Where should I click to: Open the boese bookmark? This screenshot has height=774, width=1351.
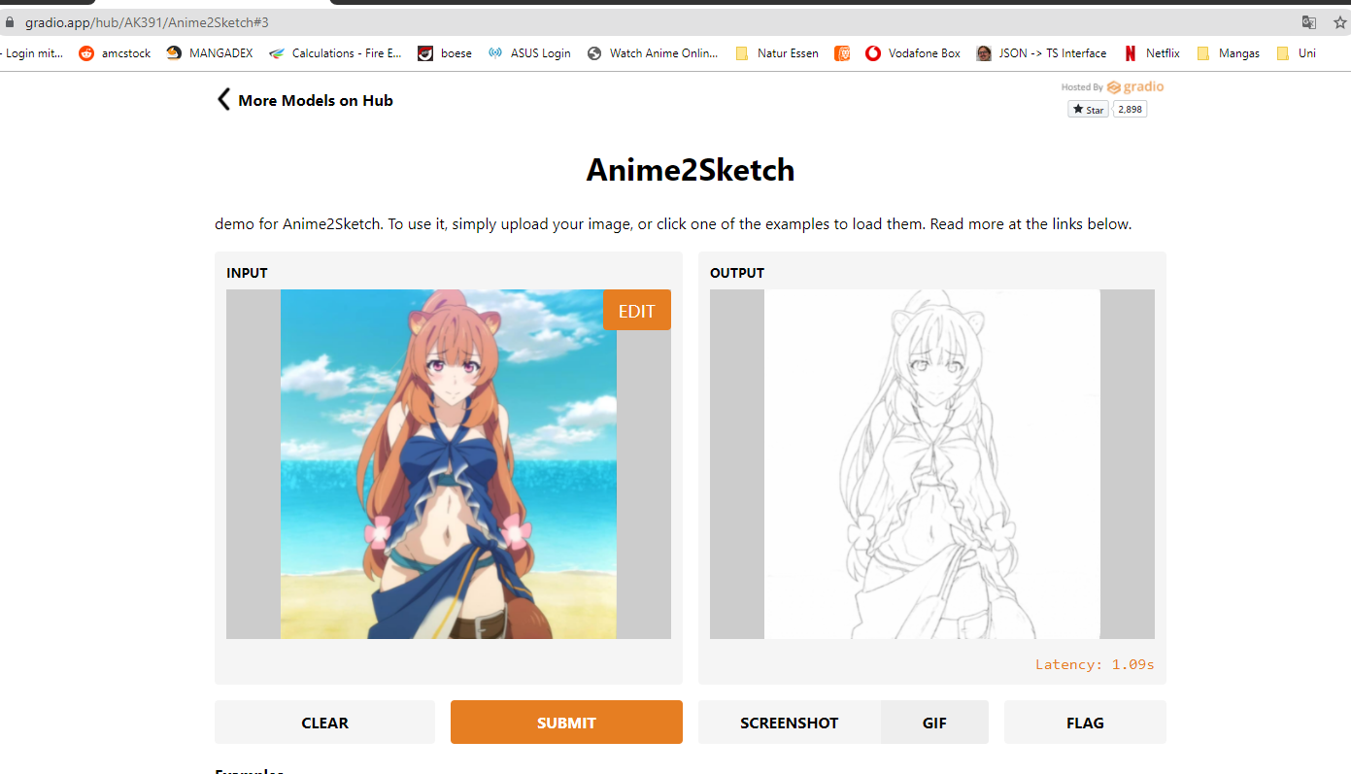[x=445, y=53]
